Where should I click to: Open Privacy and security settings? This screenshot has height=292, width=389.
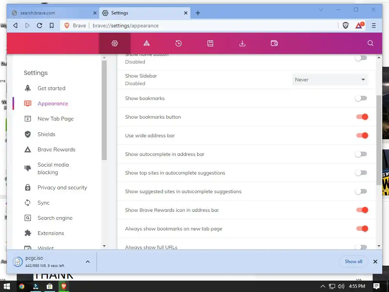click(62, 187)
